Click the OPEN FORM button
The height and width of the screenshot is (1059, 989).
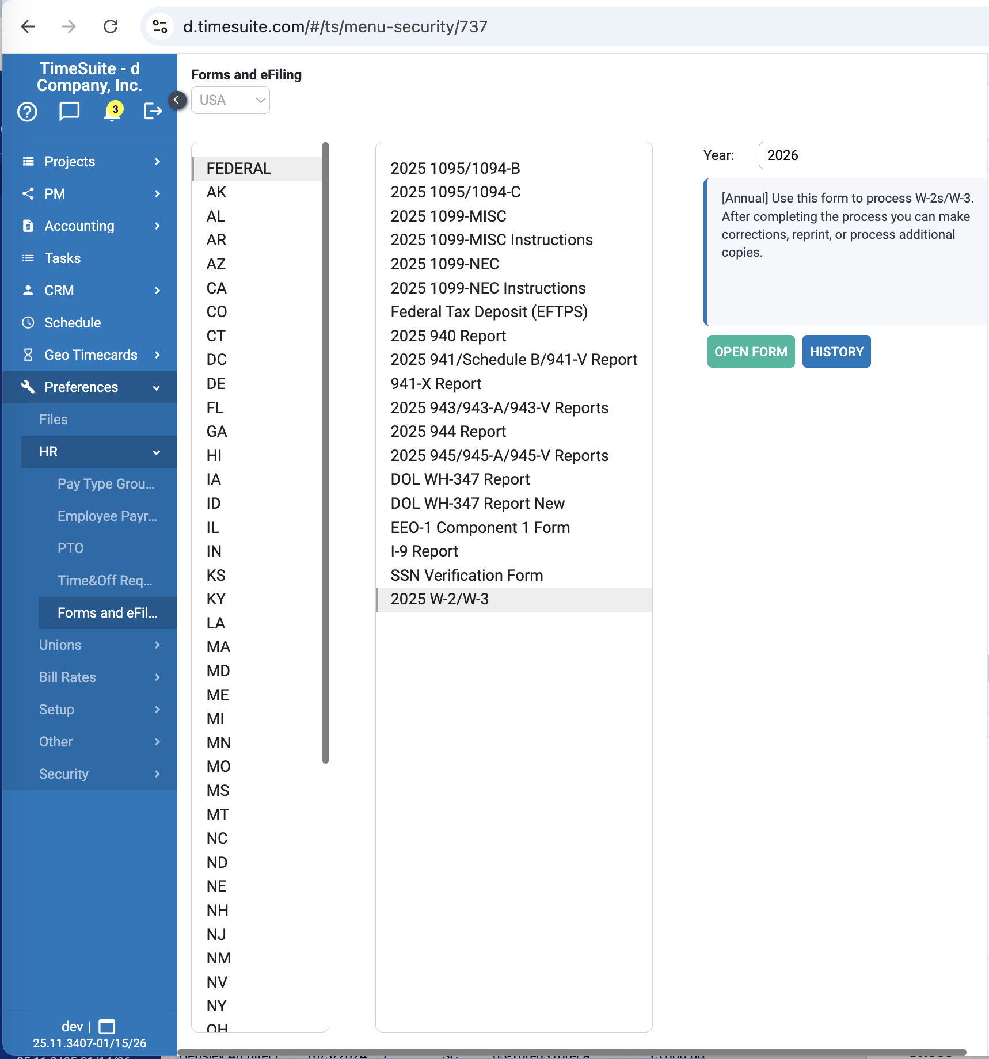(x=751, y=352)
